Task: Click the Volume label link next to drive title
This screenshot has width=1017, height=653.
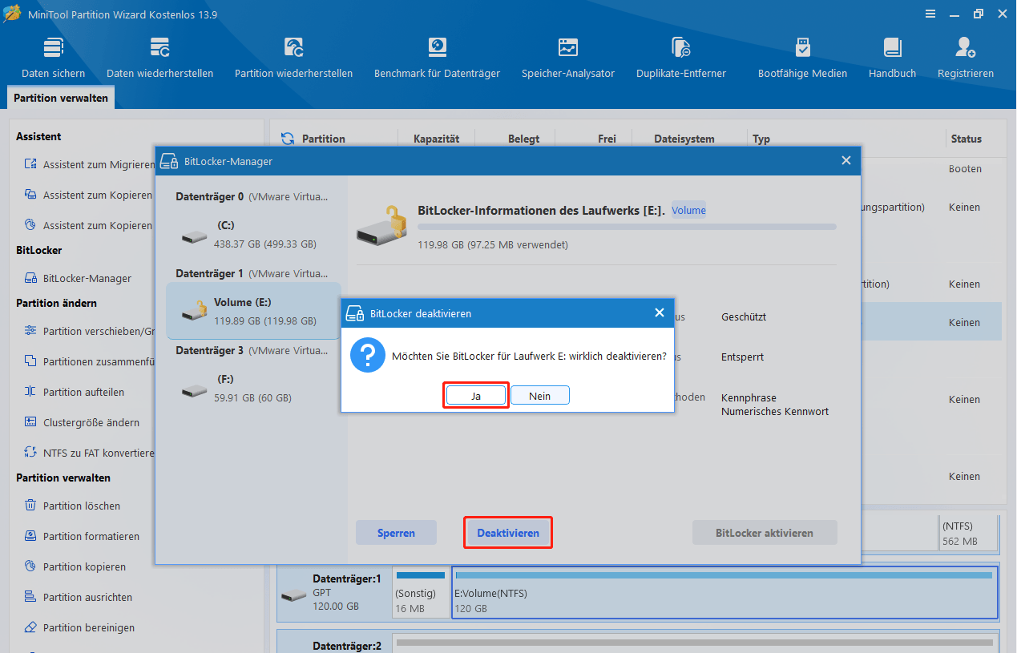Action: click(x=688, y=211)
